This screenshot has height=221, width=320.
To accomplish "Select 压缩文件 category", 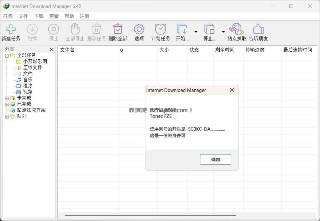I will click(x=32, y=68).
